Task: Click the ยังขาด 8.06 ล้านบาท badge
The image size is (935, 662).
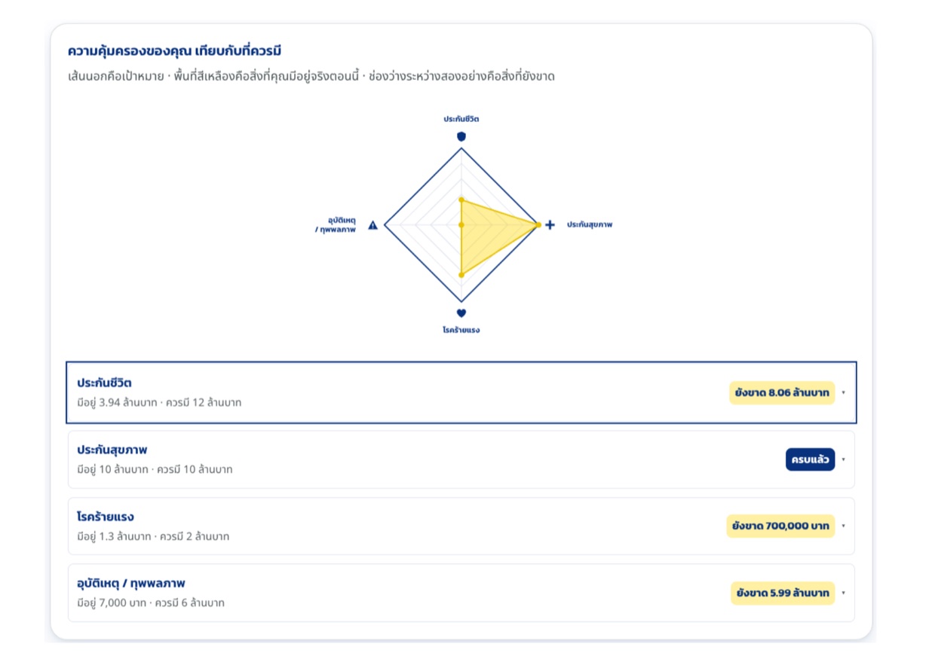Action: [782, 392]
